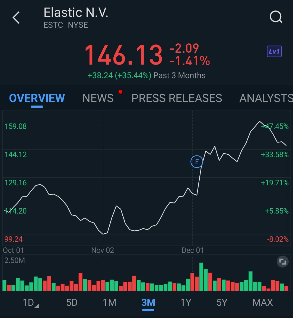Image resolution: width=293 pixels, height=318 pixels.
Task: Click the earnings E marker on chart
Action: pos(197,162)
